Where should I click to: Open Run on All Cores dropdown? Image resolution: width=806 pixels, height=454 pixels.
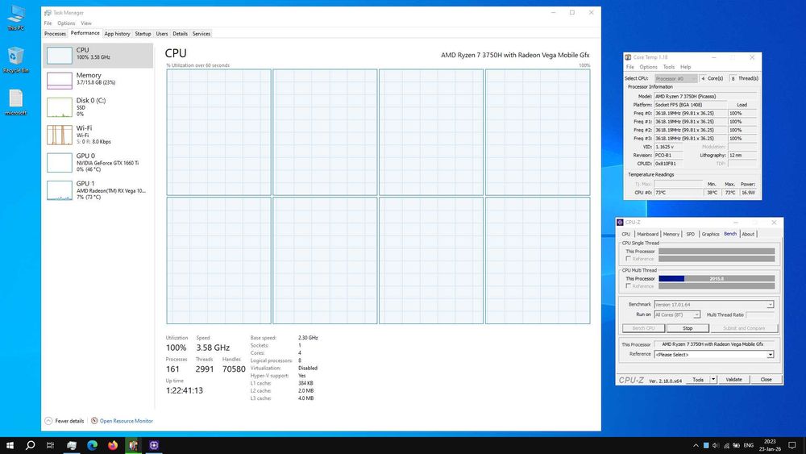coord(677,314)
